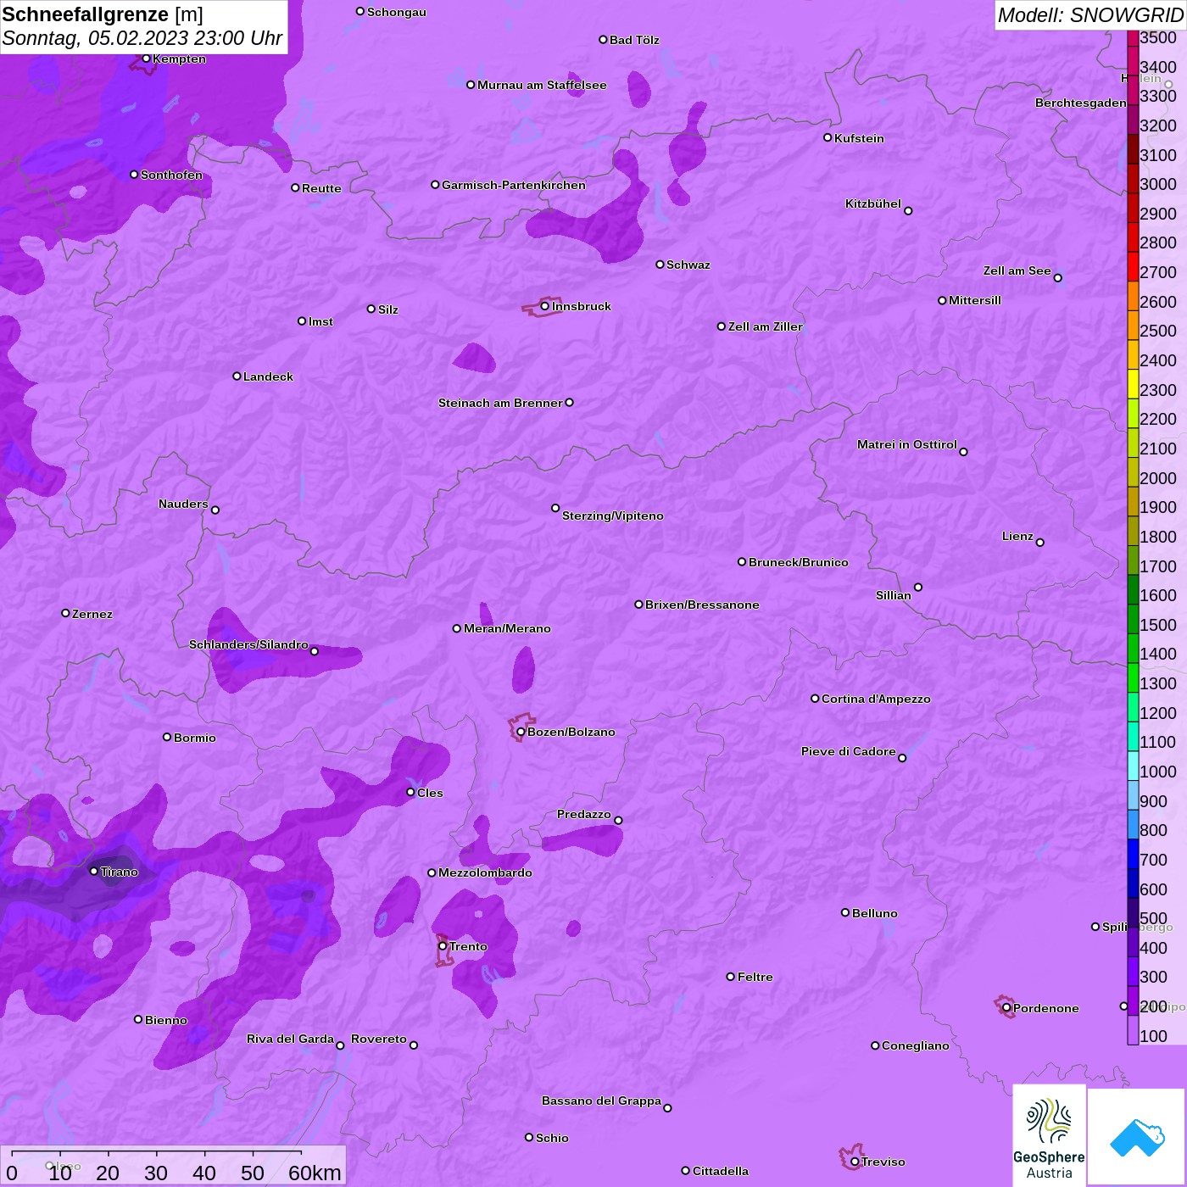Click the Schio city marker
The height and width of the screenshot is (1187, 1187).
pos(529,1137)
